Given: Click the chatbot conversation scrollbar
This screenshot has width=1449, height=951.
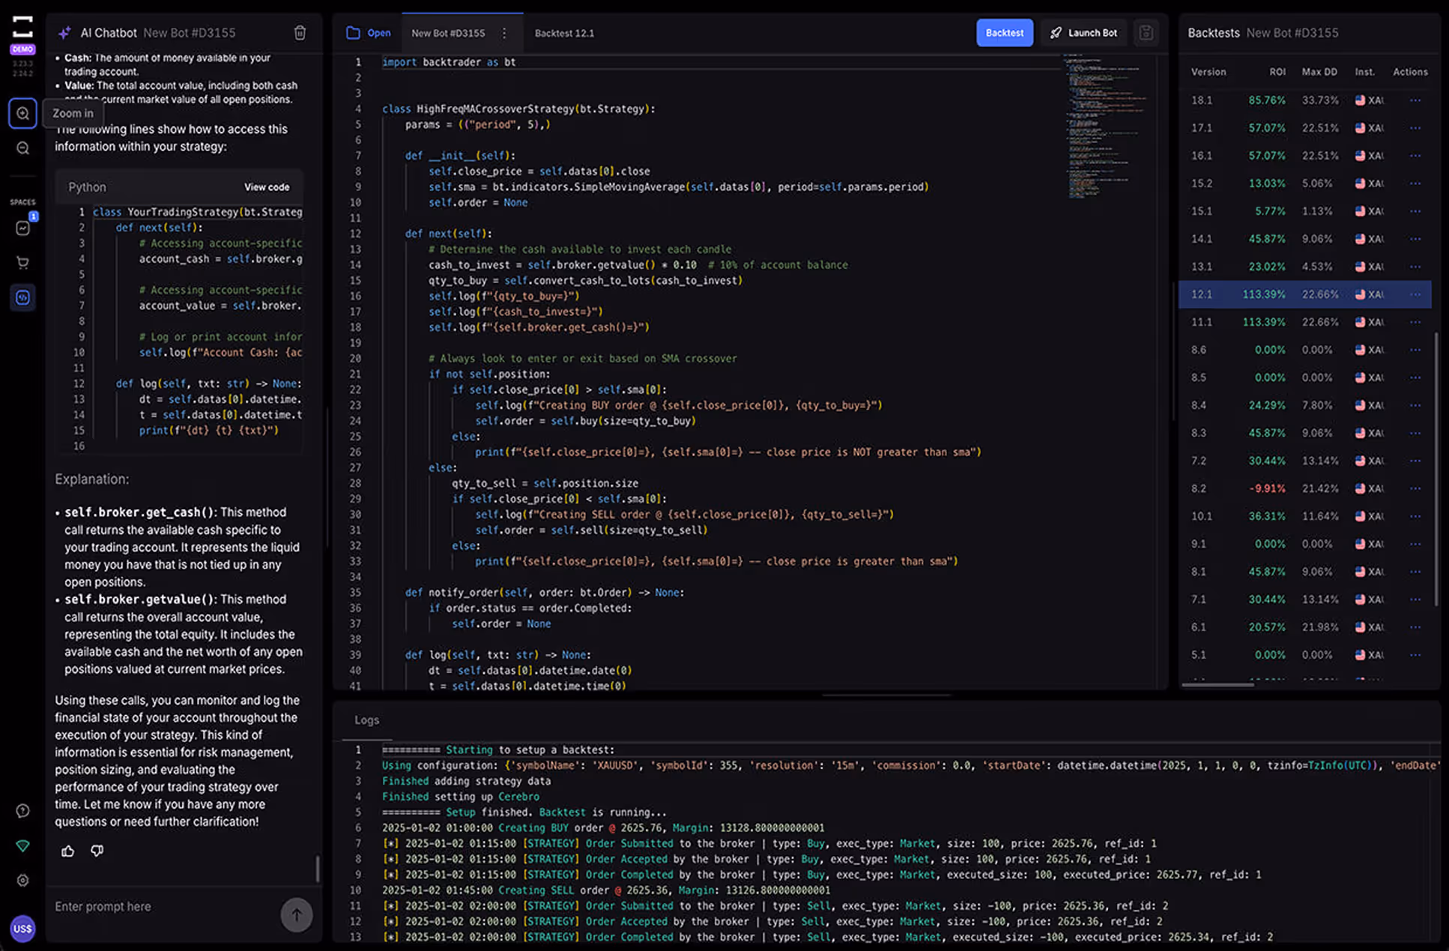Looking at the screenshot, I should [x=318, y=869].
